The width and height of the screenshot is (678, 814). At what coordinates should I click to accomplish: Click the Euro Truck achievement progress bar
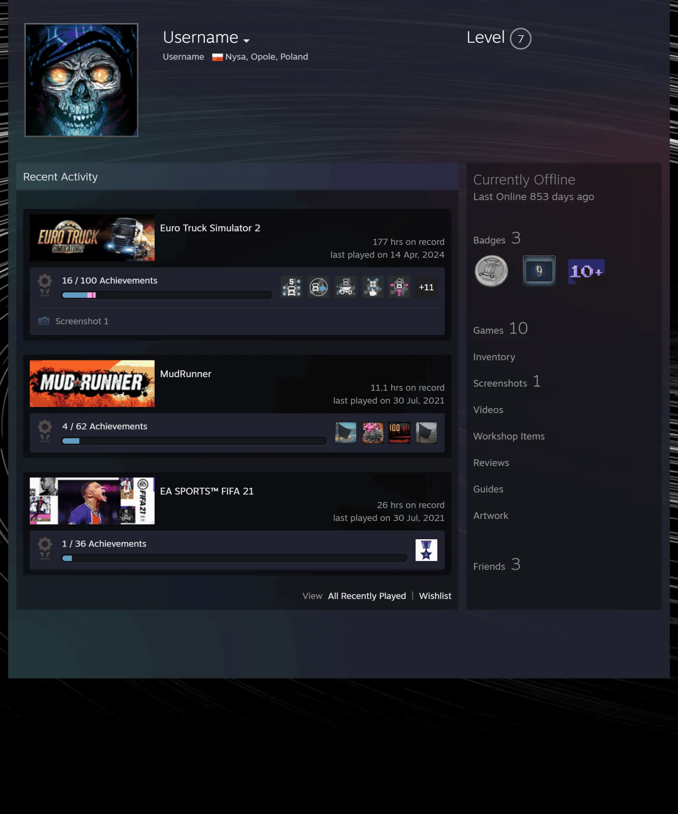(x=167, y=295)
